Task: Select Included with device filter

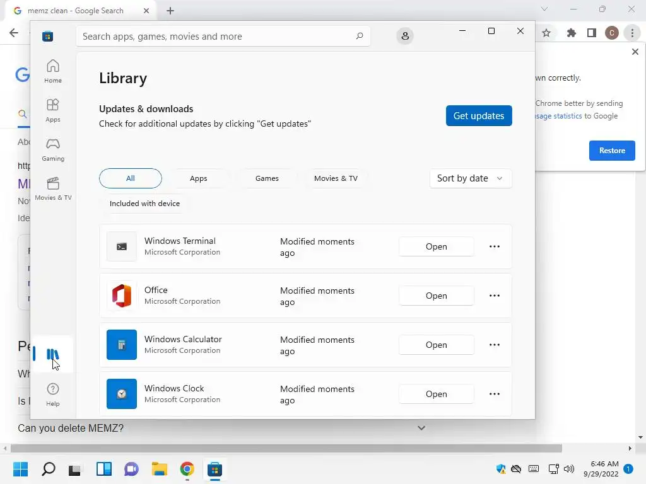Action: tap(144, 204)
